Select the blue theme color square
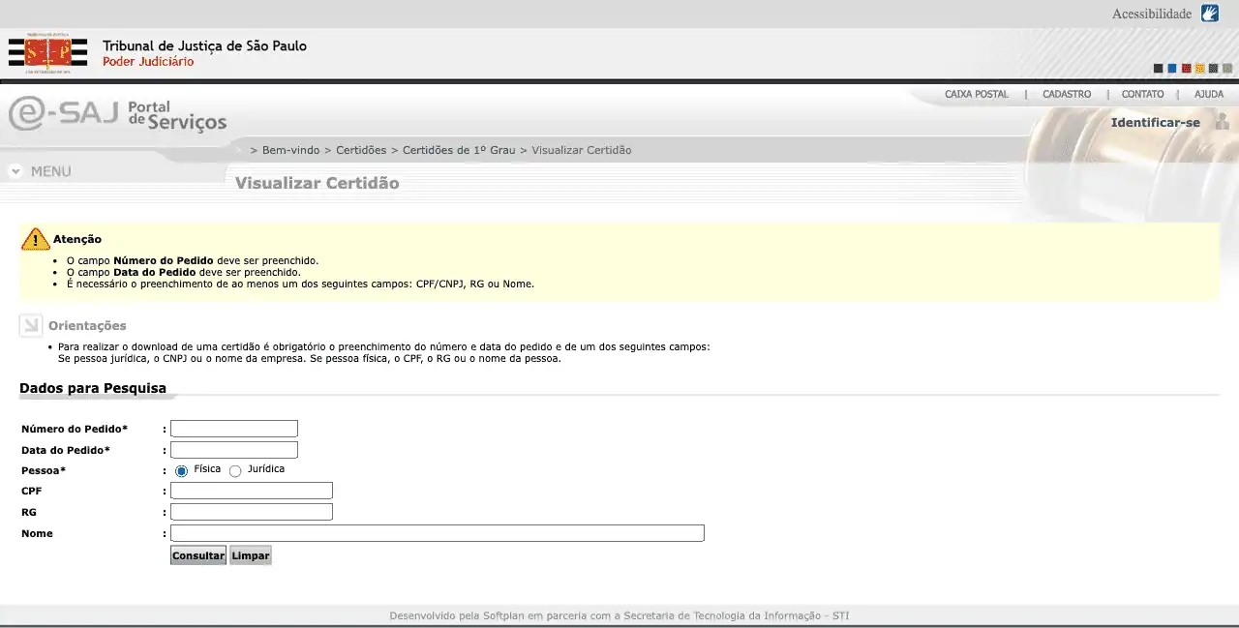 point(1172,69)
